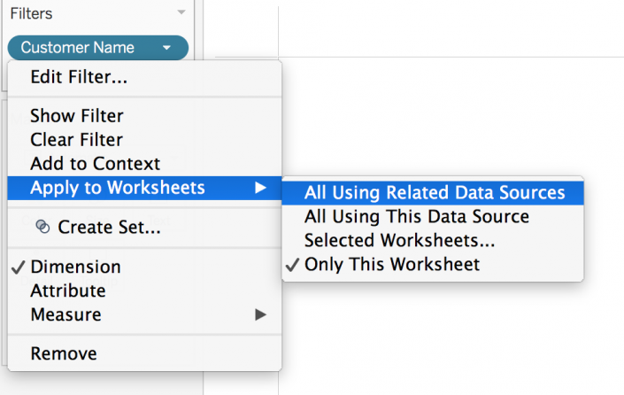The width and height of the screenshot is (624, 395).
Task: Click the Create Set venn-diagram icon
Action: pos(42,227)
